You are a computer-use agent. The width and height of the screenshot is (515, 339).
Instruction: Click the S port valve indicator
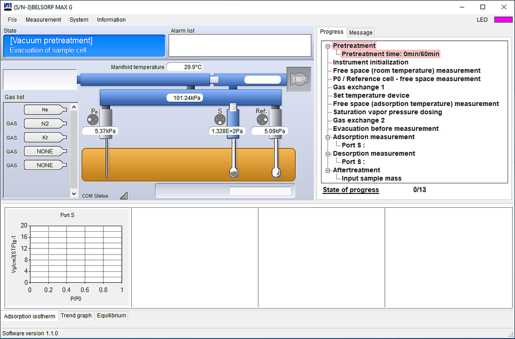click(x=220, y=119)
